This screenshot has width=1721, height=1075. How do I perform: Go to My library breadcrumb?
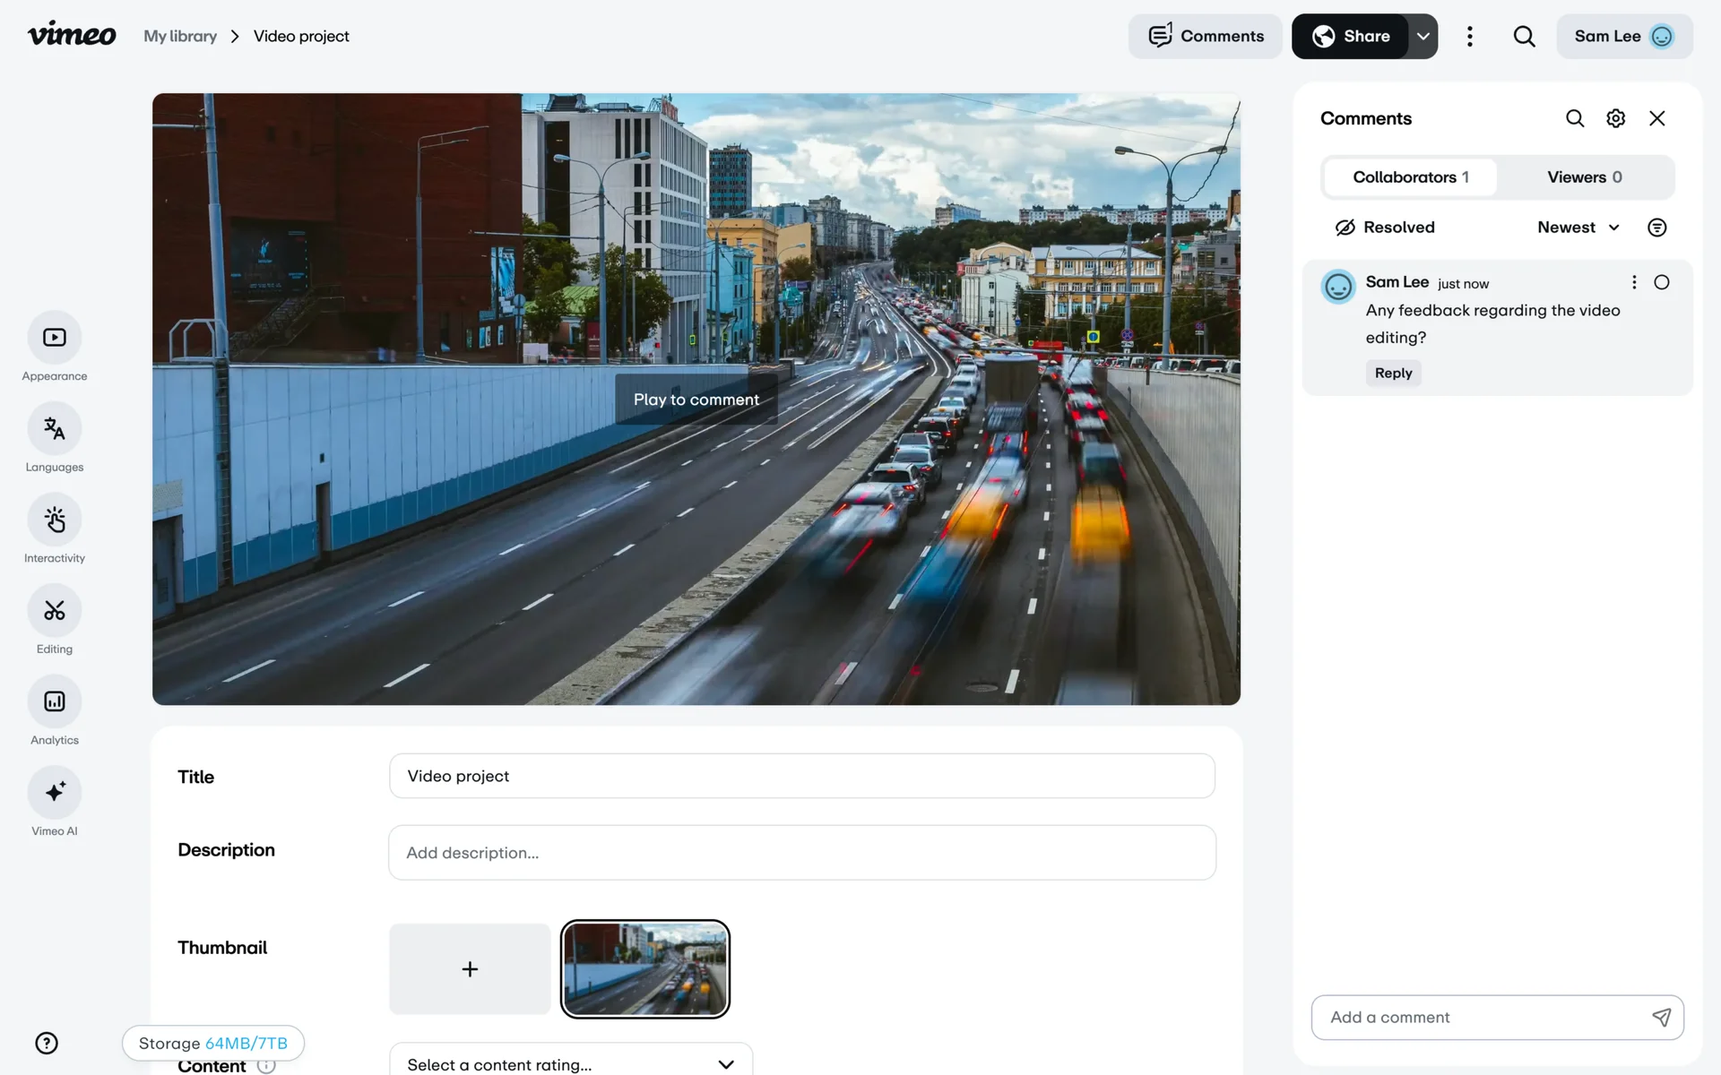pos(180,37)
